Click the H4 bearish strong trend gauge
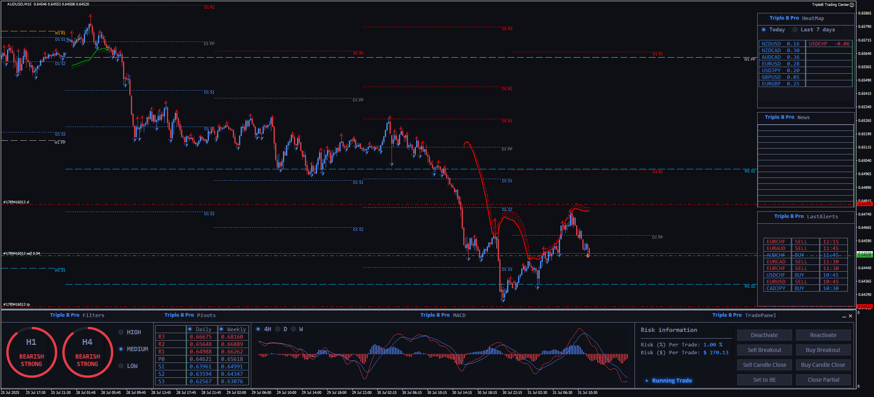 [x=87, y=352]
